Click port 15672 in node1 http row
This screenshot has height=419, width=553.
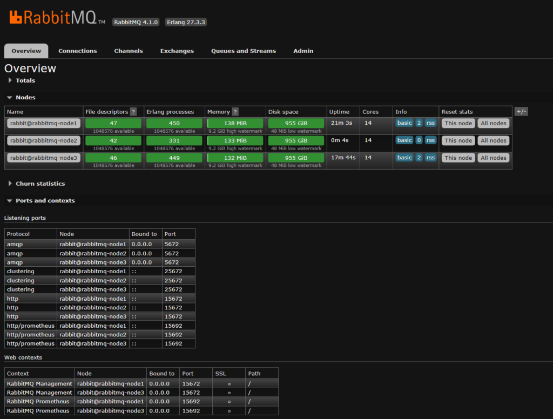(173, 299)
